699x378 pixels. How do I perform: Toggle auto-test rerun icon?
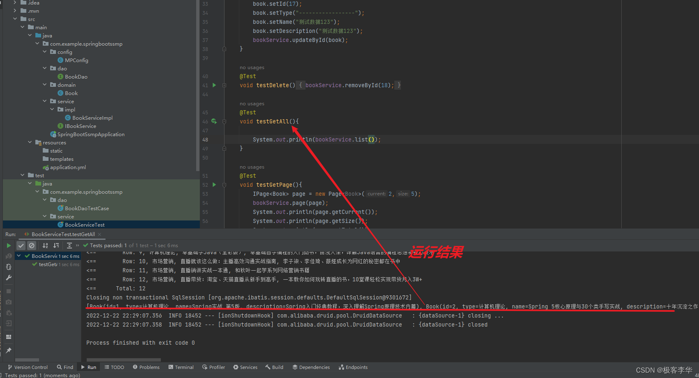[x=9, y=267]
